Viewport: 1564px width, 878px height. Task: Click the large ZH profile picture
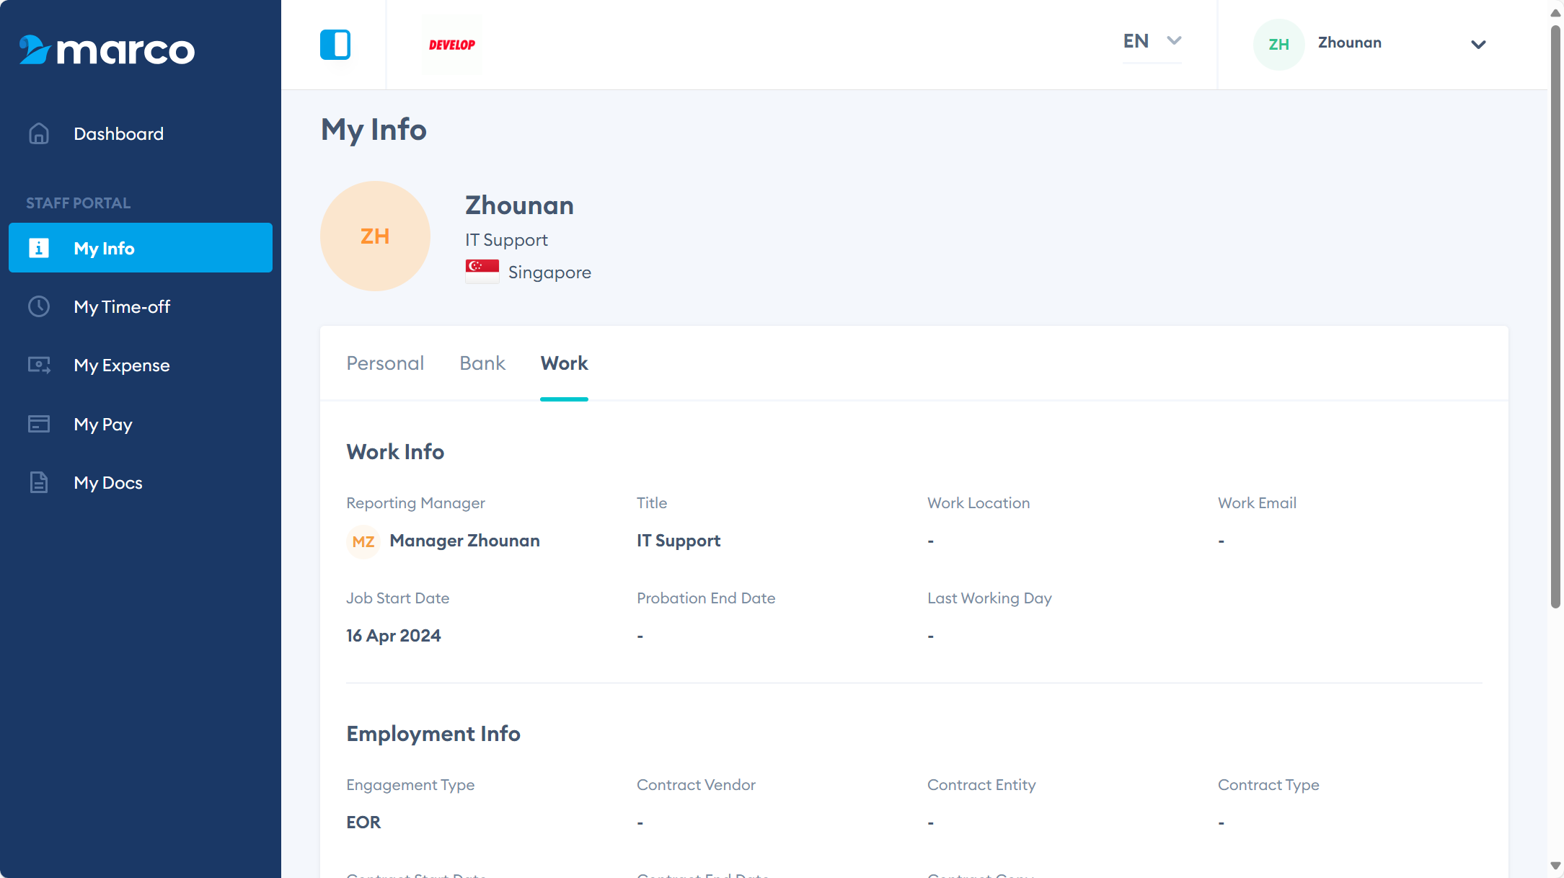click(x=375, y=236)
